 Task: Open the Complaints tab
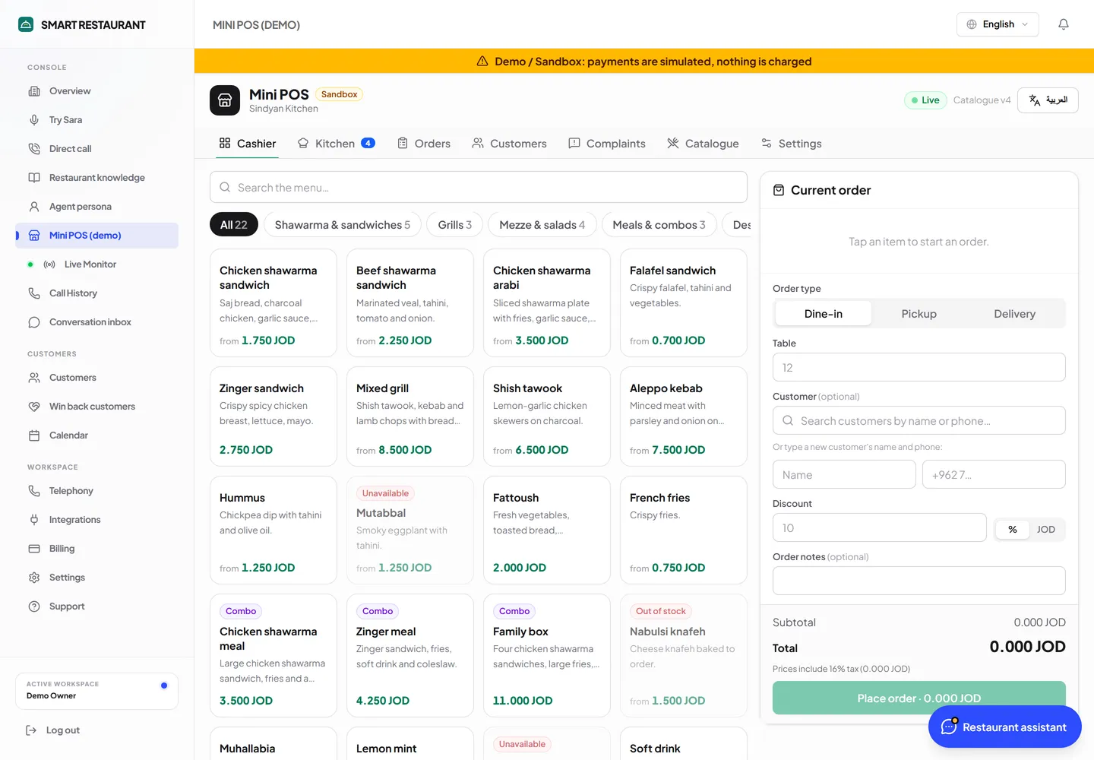click(607, 144)
